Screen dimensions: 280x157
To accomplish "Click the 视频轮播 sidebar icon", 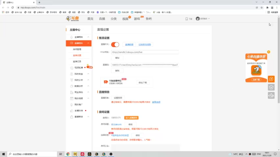I will coord(72,68).
